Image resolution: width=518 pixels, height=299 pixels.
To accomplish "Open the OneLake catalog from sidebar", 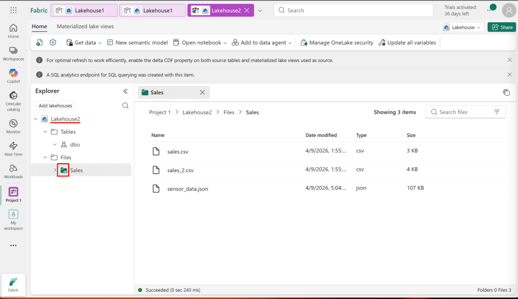I will (13, 101).
